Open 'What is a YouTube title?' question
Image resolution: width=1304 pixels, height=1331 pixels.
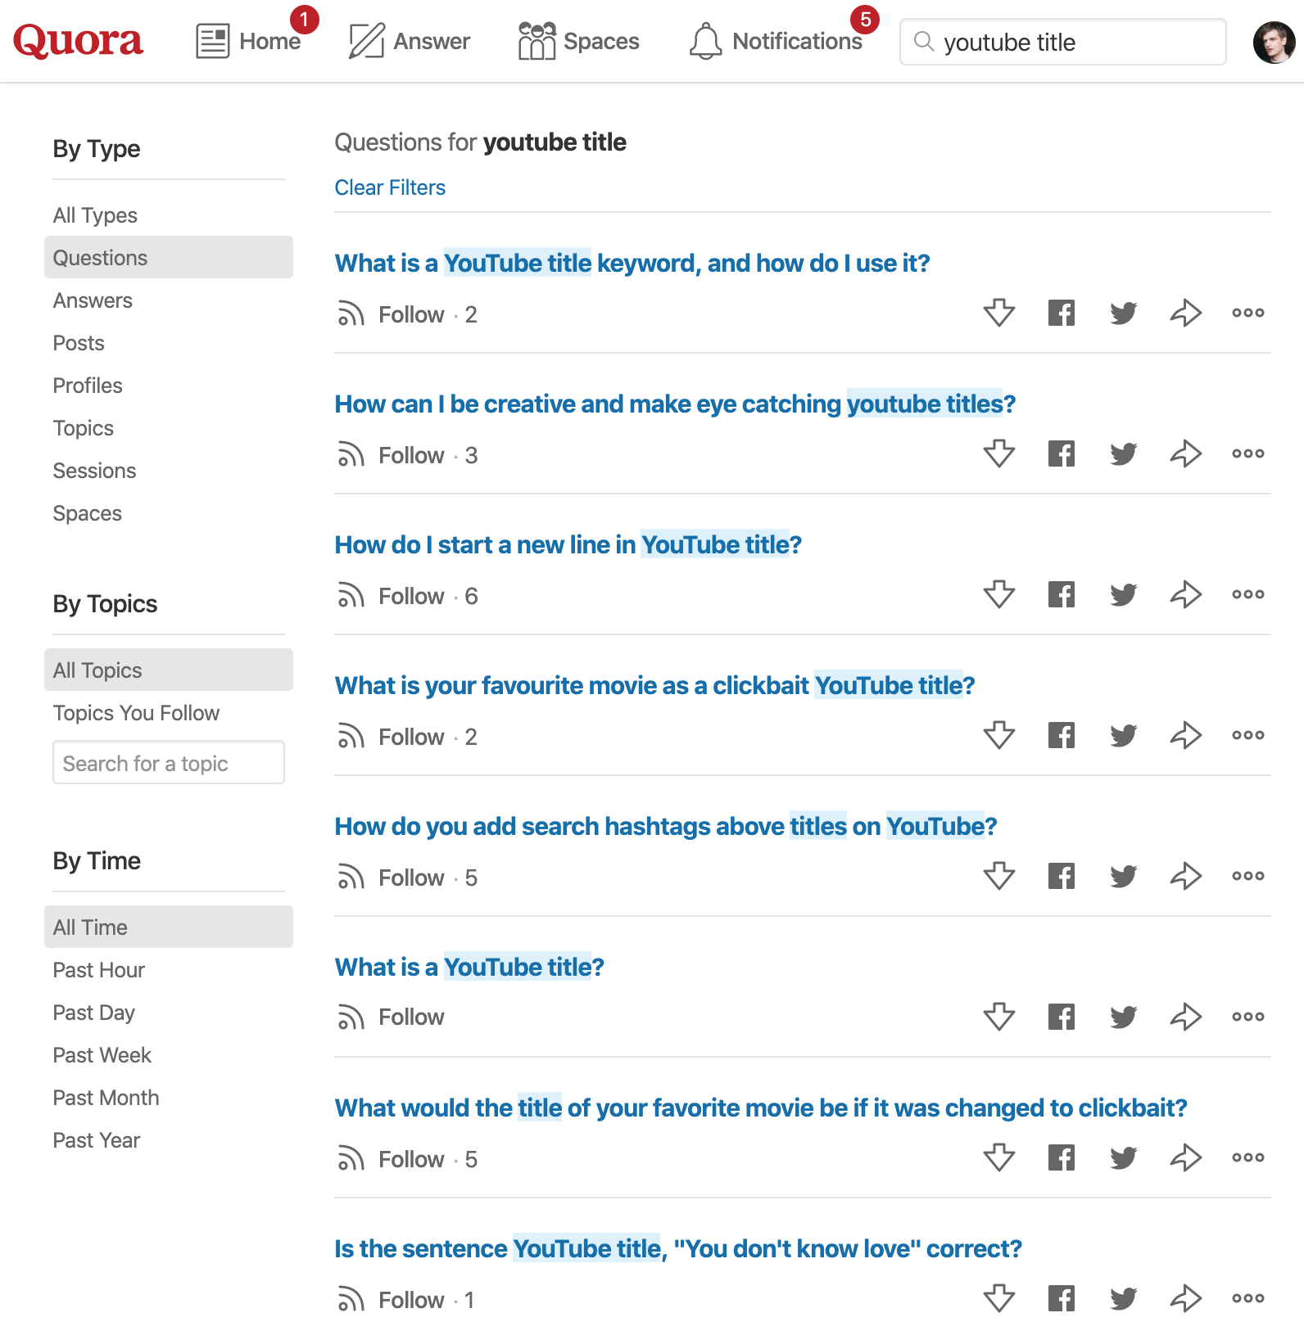469,967
